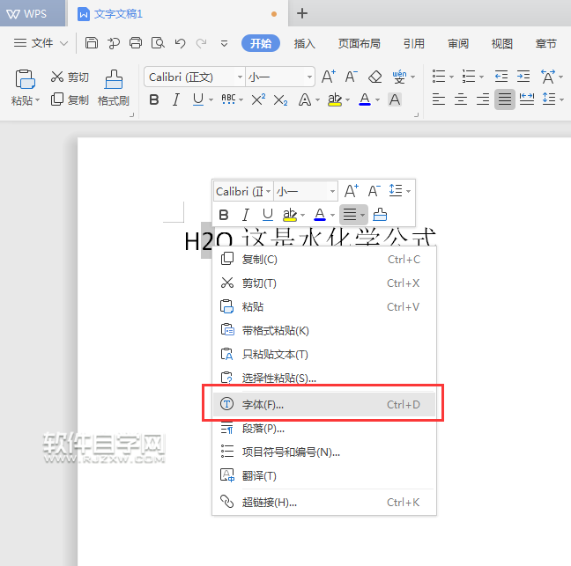Click distributed alignment icon in ribbon
Screen dimensions: 571x566
click(527, 99)
